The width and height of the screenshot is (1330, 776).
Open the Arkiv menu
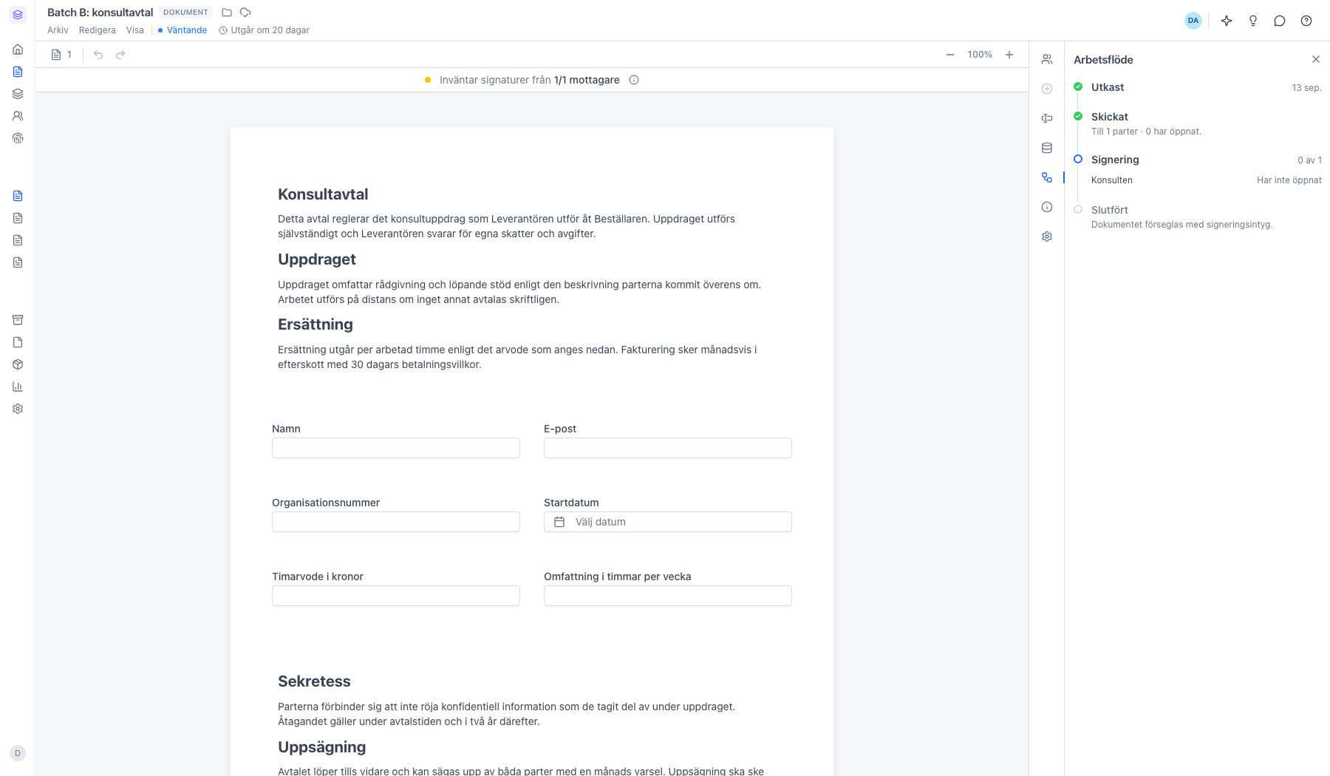tap(58, 30)
